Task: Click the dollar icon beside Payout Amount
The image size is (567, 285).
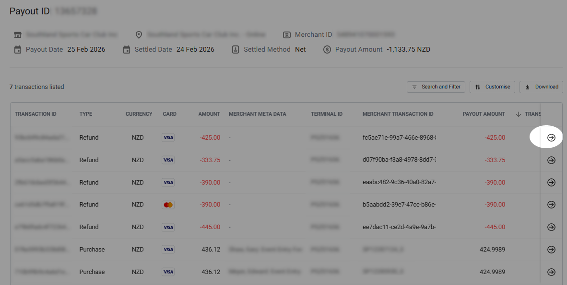Action: coord(327,50)
